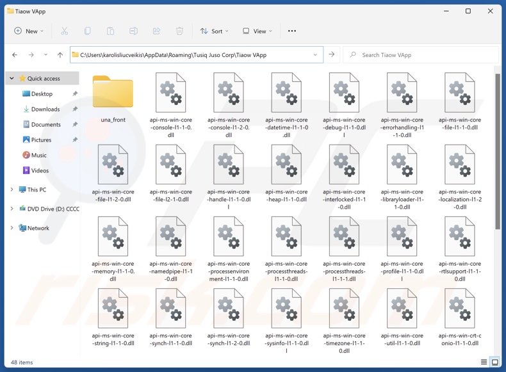Switch to large thumbnails view toggle

[495, 362]
